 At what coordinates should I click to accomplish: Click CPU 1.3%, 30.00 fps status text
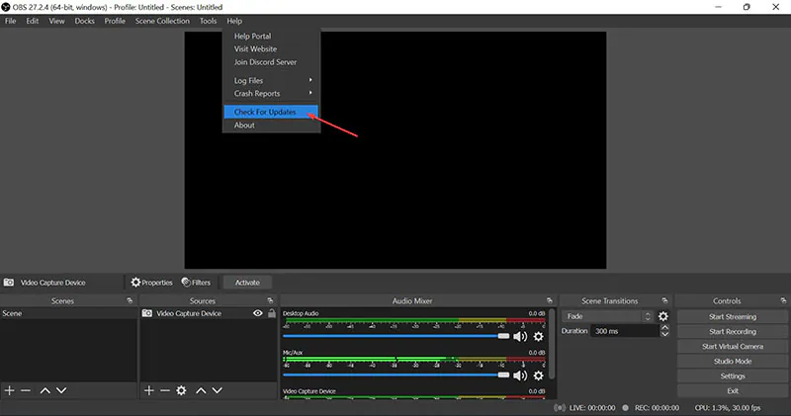click(728, 407)
